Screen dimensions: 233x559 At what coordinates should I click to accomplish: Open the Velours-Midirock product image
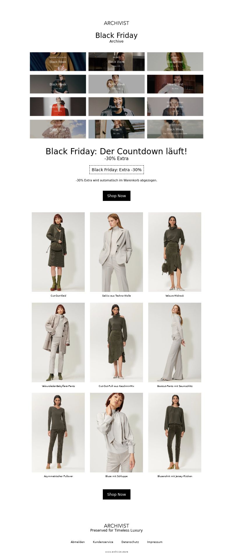[175, 252]
